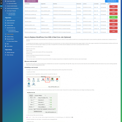
Task: Click the blue reload button above table
Action: [112, 1]
